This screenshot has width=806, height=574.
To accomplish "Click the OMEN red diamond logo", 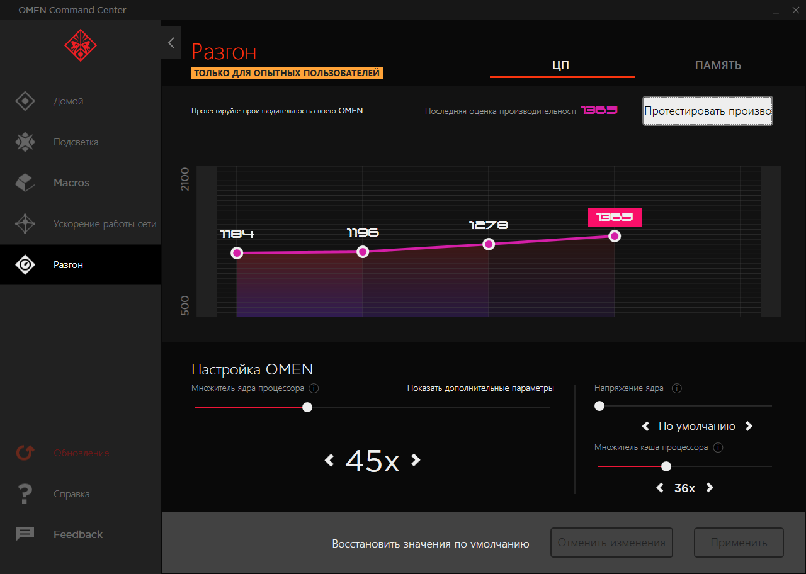I will tap(80, 45).
